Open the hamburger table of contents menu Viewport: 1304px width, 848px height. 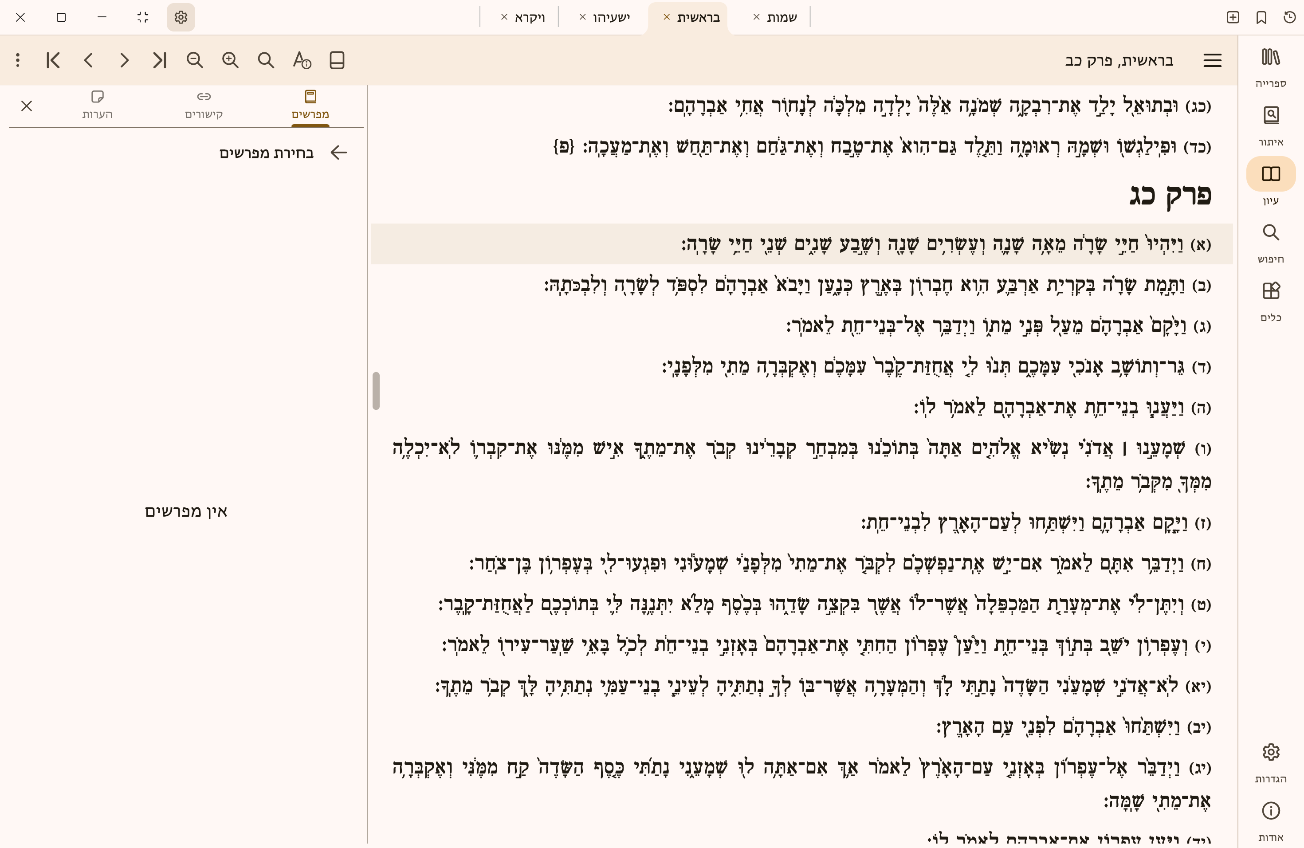coord(1212,60)
